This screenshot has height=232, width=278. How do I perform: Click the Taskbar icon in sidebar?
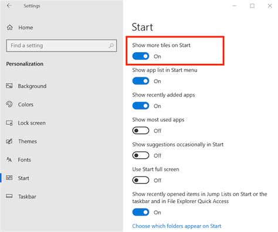tap(9, 196)
